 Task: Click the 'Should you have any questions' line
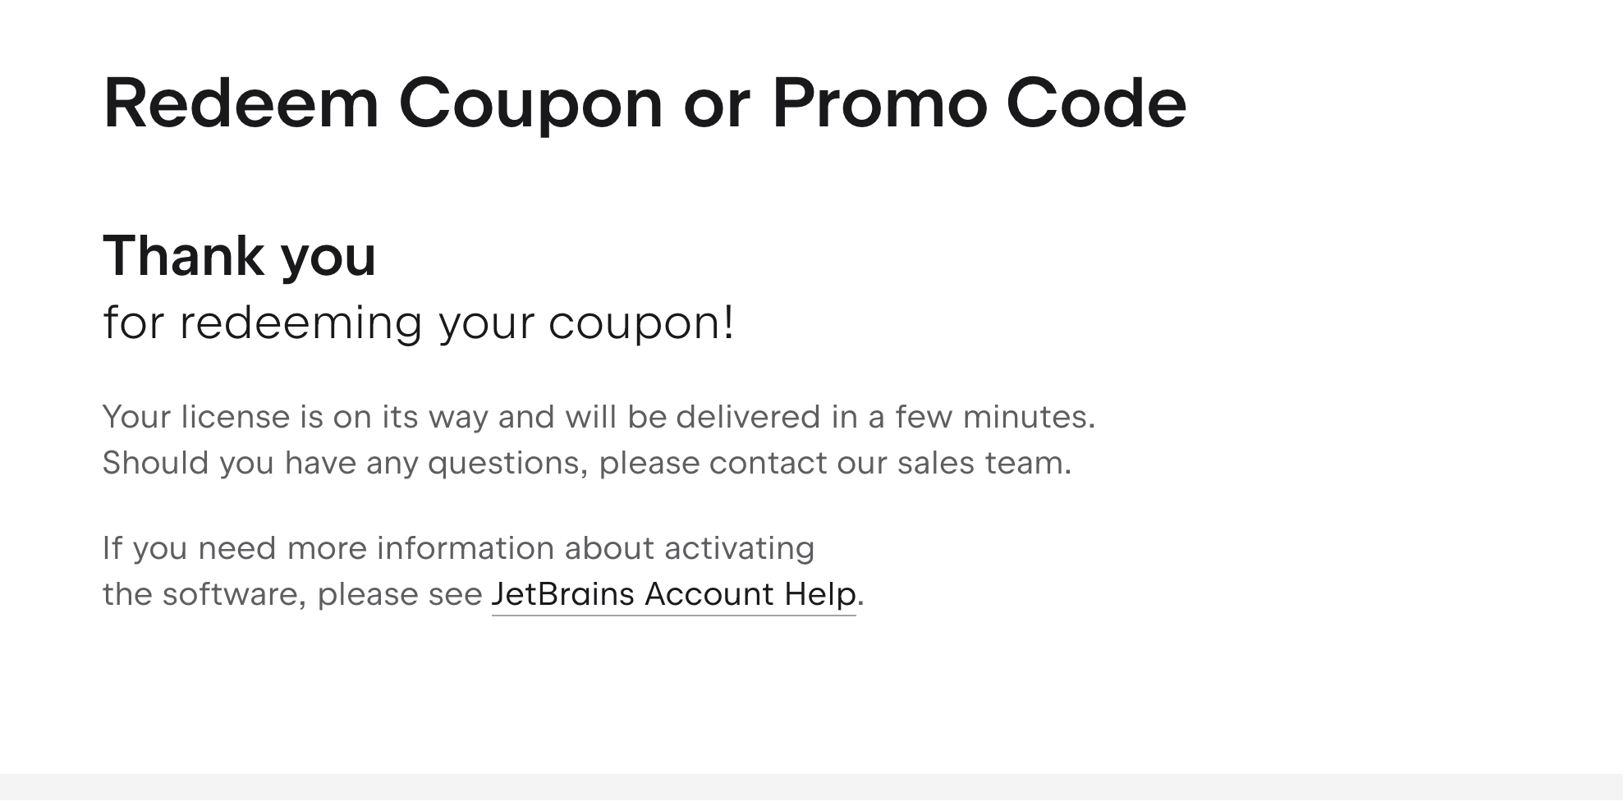point(586,463)
